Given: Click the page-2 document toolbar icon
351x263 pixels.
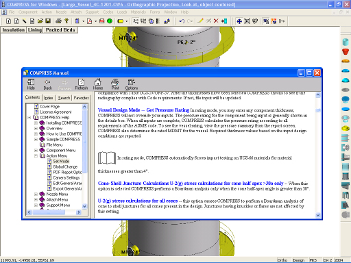Looking at the screenshot, I should tap(16, 21).
